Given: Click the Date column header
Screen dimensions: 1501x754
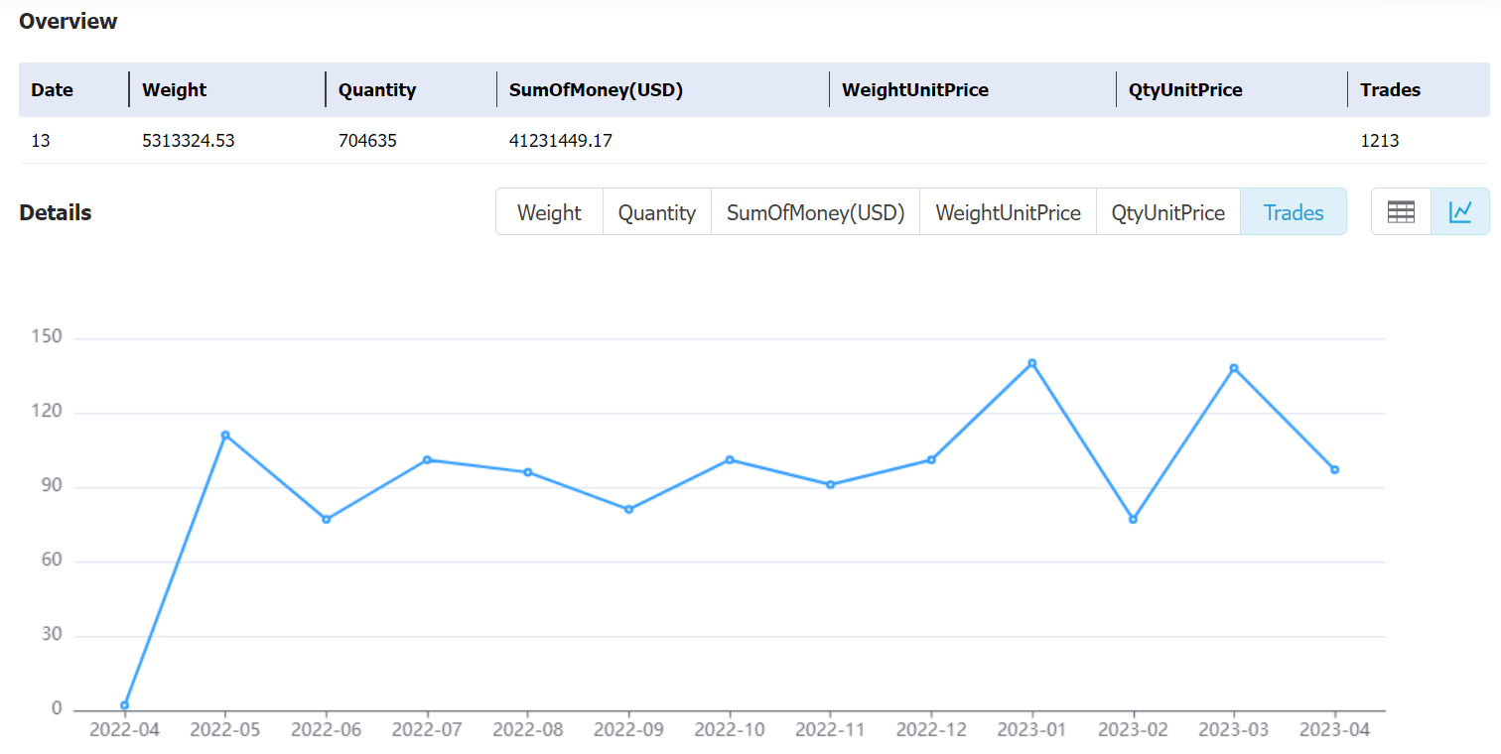Looking at the screenshot, I should [x=53, y=89].
